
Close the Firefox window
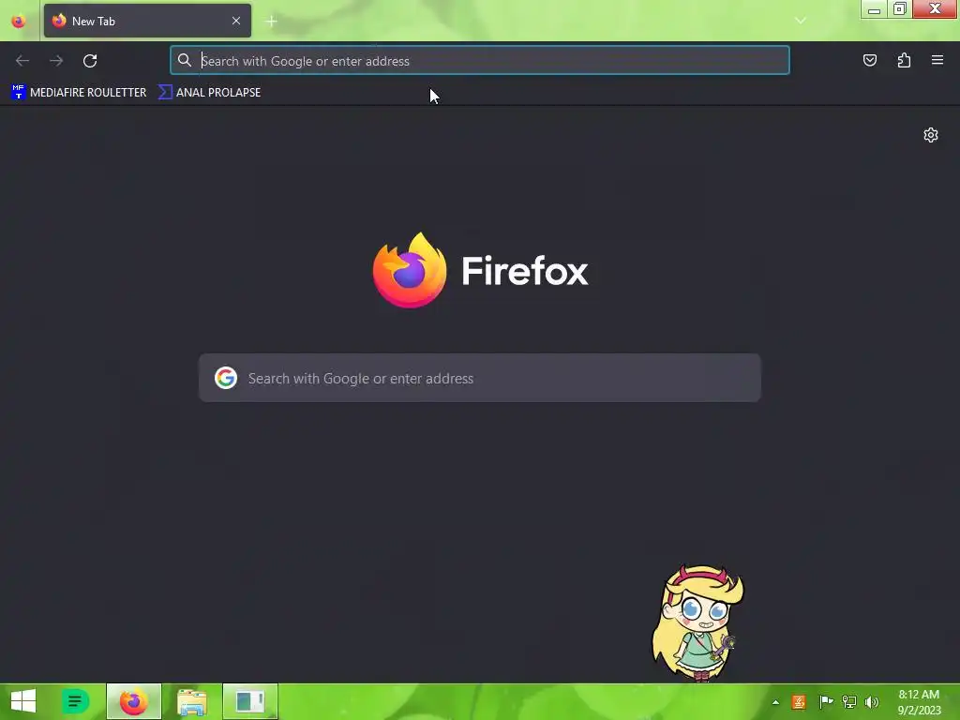pos(935,9)
